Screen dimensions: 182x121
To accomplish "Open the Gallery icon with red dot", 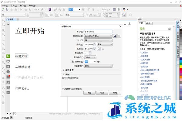I will (8, 77).
